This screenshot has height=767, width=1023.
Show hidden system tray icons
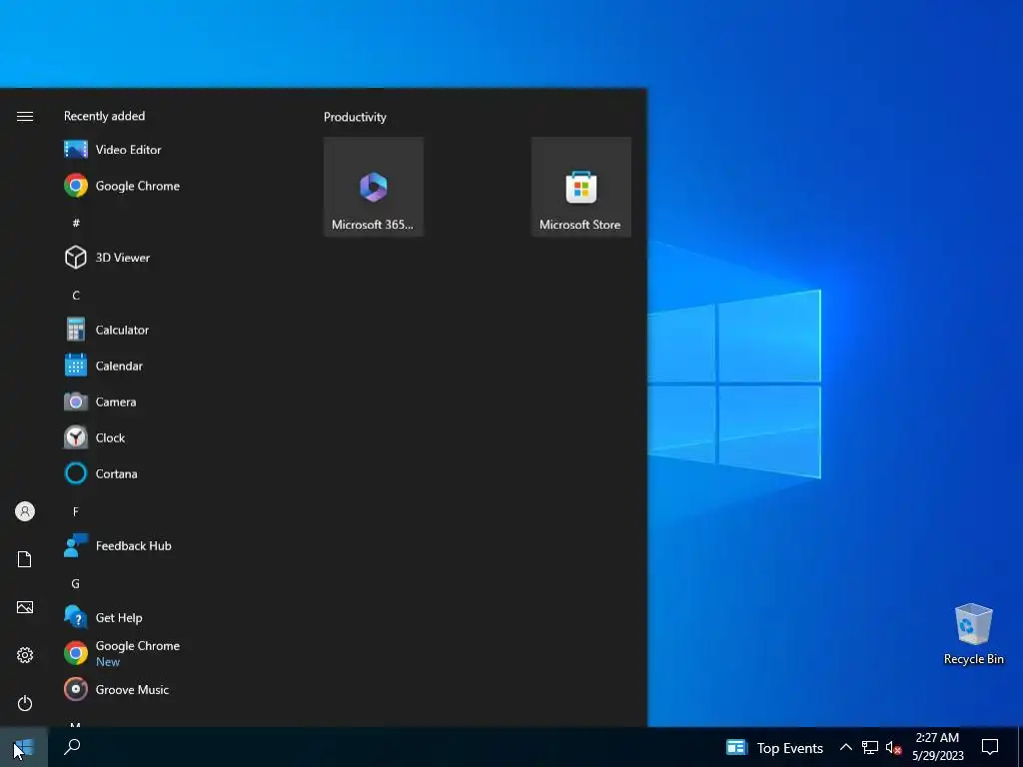click(845, 747)
